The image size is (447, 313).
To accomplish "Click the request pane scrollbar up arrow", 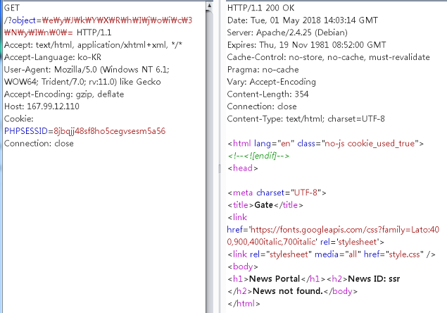I will [x=209, y=6].
